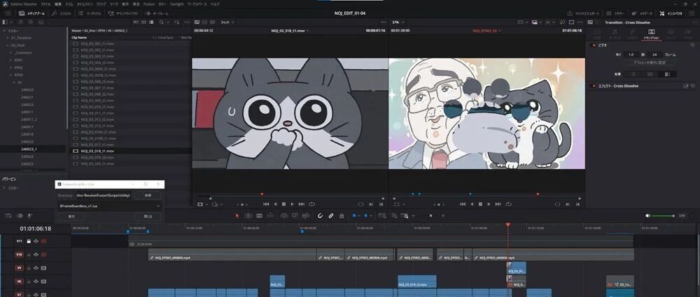The height and width of the screenshot is (297, 700).
Task: Select the arrow Selection mode tool
Action: [x=237, y=216]
